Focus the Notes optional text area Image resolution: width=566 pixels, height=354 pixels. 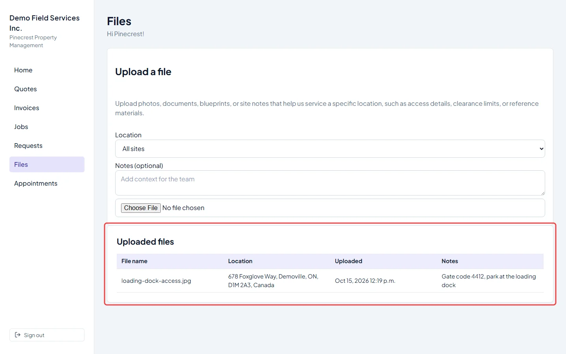click(x=330, y=183)
